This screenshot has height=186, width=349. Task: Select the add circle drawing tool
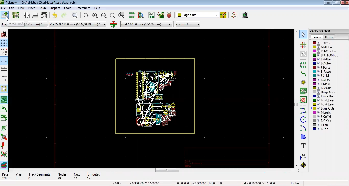pos(303,119)
